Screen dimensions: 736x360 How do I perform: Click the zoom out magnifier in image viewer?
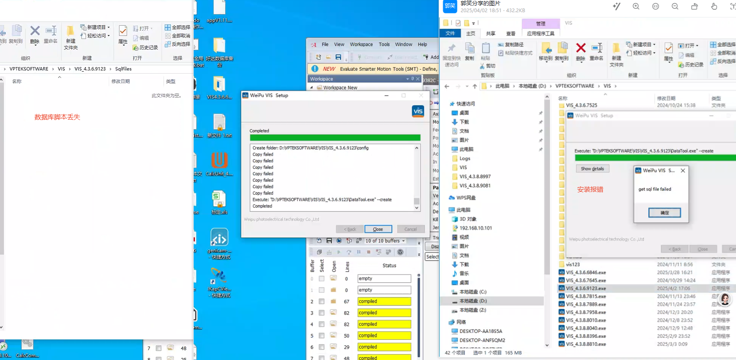[675, 7]
